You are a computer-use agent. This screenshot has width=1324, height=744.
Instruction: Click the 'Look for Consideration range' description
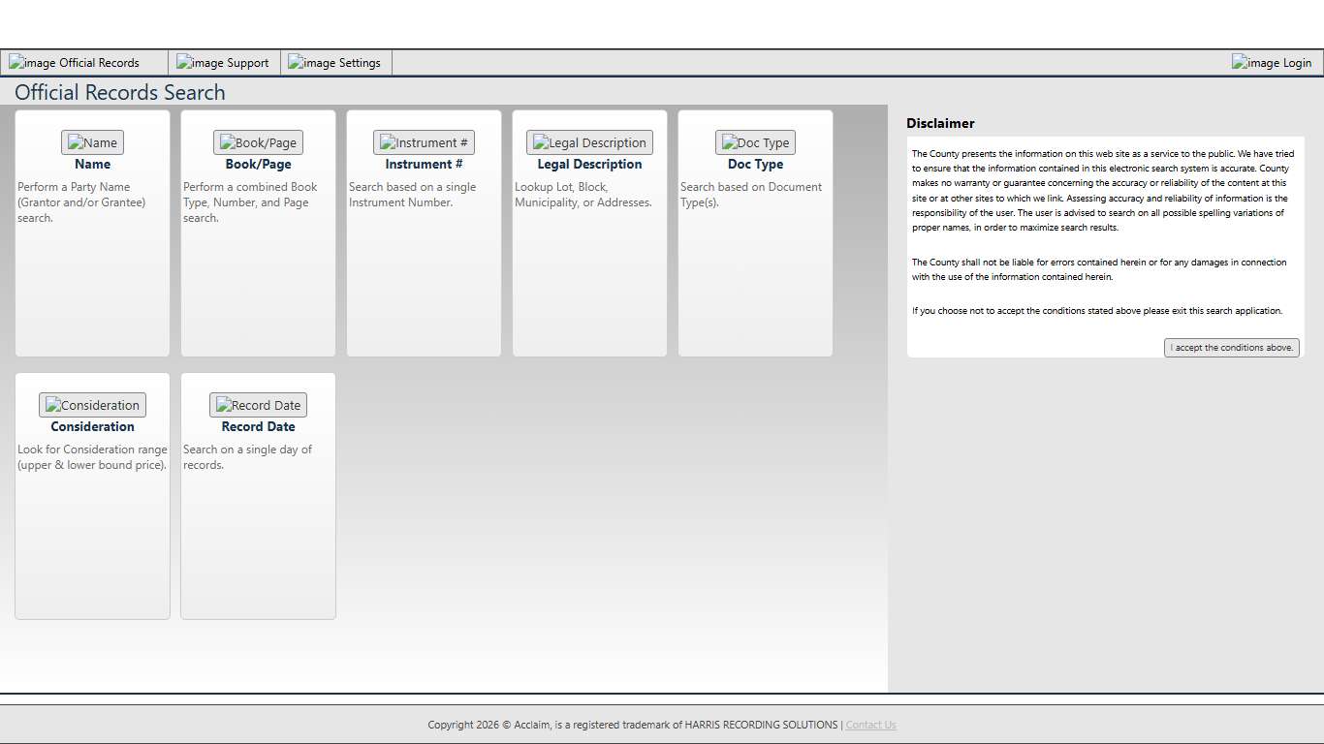coord(92,457)
